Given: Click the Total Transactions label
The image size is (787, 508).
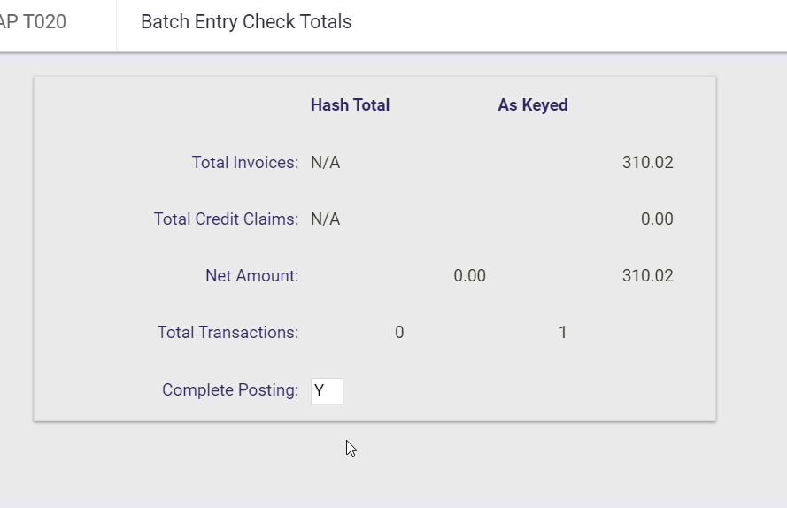Looking at the screenshot, I should 228,333.
